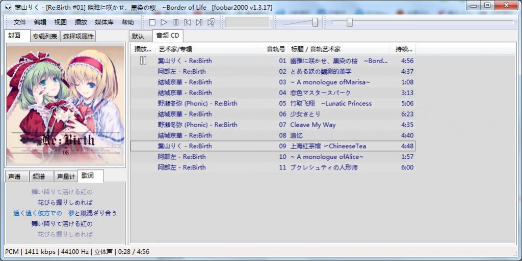
Task: Click the seek bar handle
Action: click(x=349, y=22)
